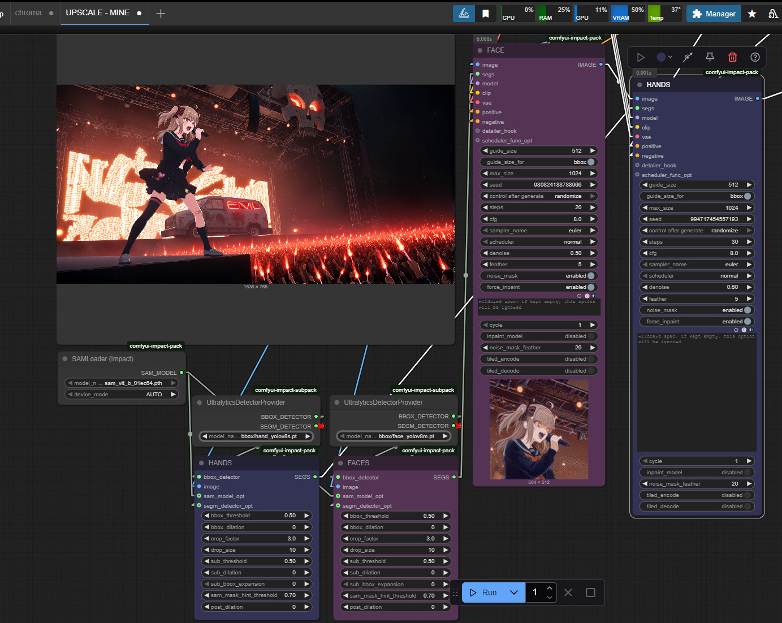Click the batch count field showing 1
The width and height of the screenshot is (782, 623).
[x=535, y=592]
